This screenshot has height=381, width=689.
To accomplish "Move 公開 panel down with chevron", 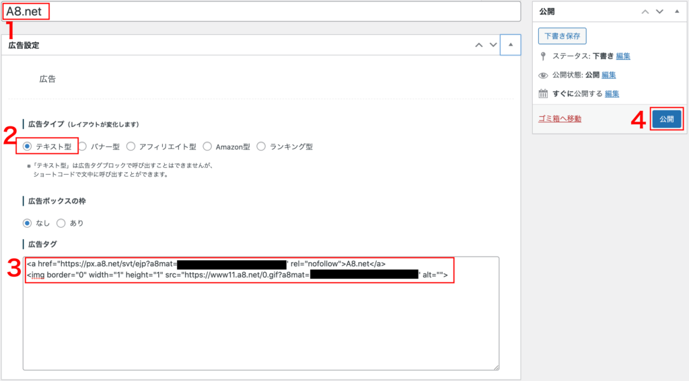I will (659, 12).
